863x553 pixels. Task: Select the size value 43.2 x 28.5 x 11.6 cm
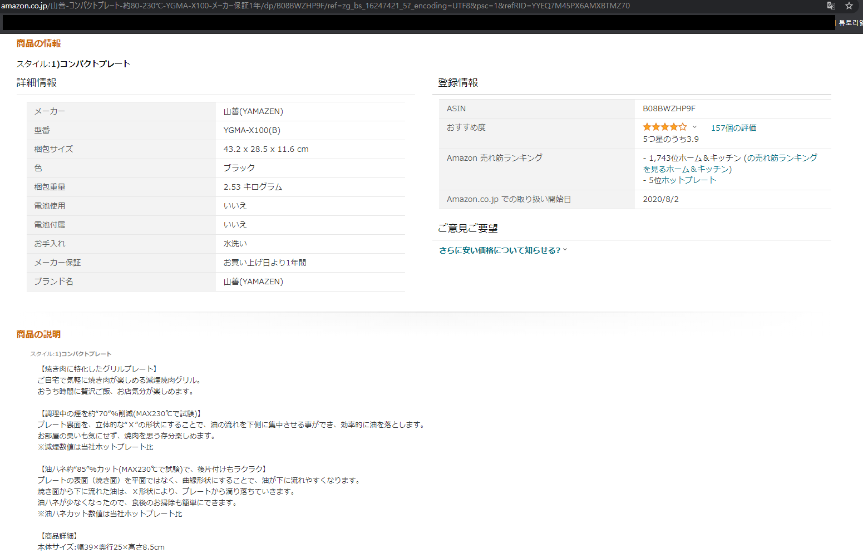tap(266, 149)
